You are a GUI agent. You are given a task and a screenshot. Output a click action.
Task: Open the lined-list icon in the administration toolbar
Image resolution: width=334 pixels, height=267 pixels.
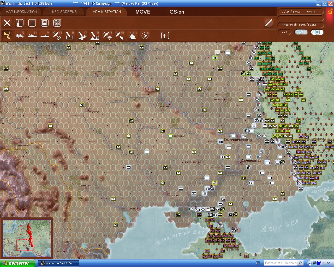point(32,23)
